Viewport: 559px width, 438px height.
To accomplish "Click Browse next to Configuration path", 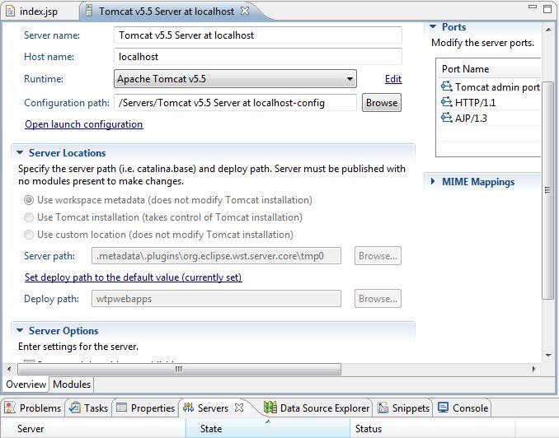I will (382, 103).
